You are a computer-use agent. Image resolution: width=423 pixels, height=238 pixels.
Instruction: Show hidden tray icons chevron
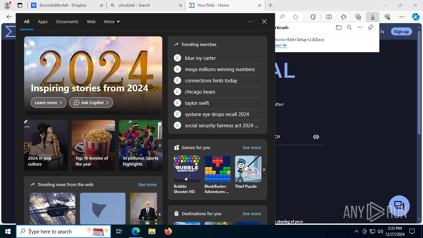[357, 231]
